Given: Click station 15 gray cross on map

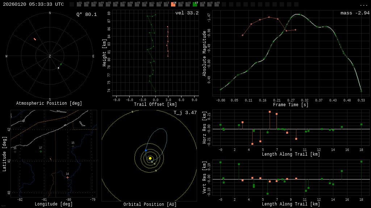Looking at the screenshot, I should point(73,147).
